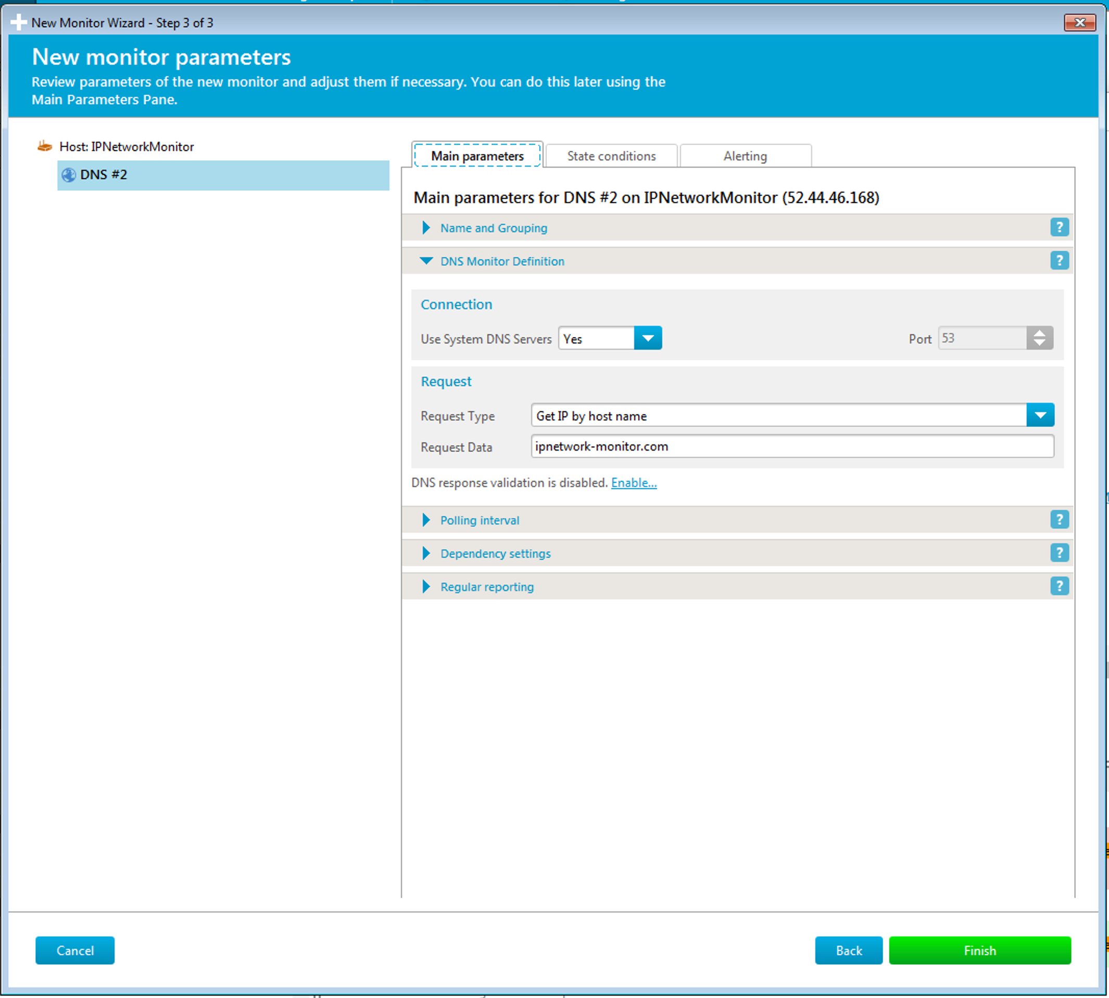Click the Back button

pyautogui.click(x=848, y=950)
